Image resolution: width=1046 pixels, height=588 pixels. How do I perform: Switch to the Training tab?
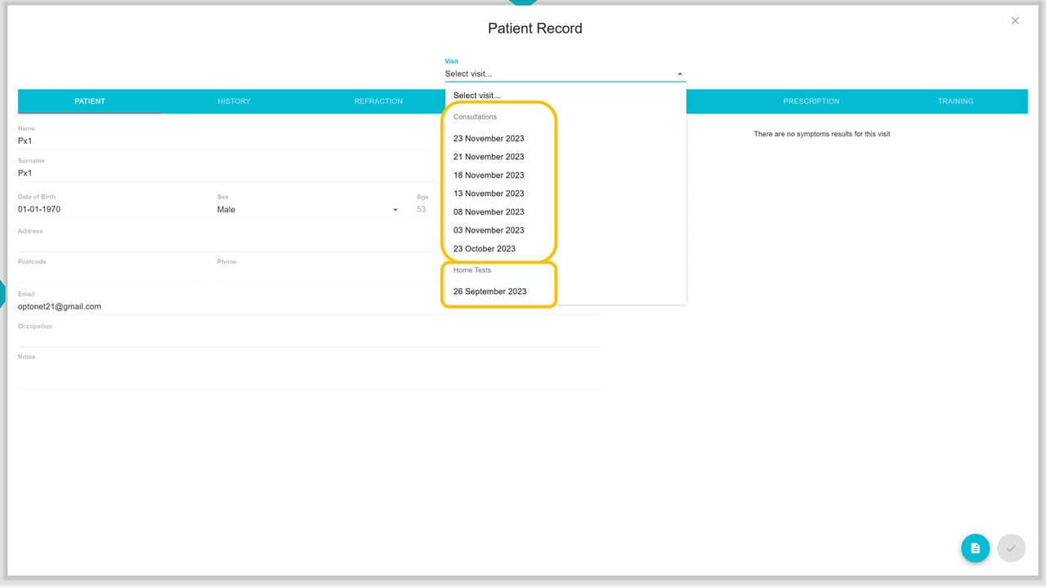pos(955,101)
